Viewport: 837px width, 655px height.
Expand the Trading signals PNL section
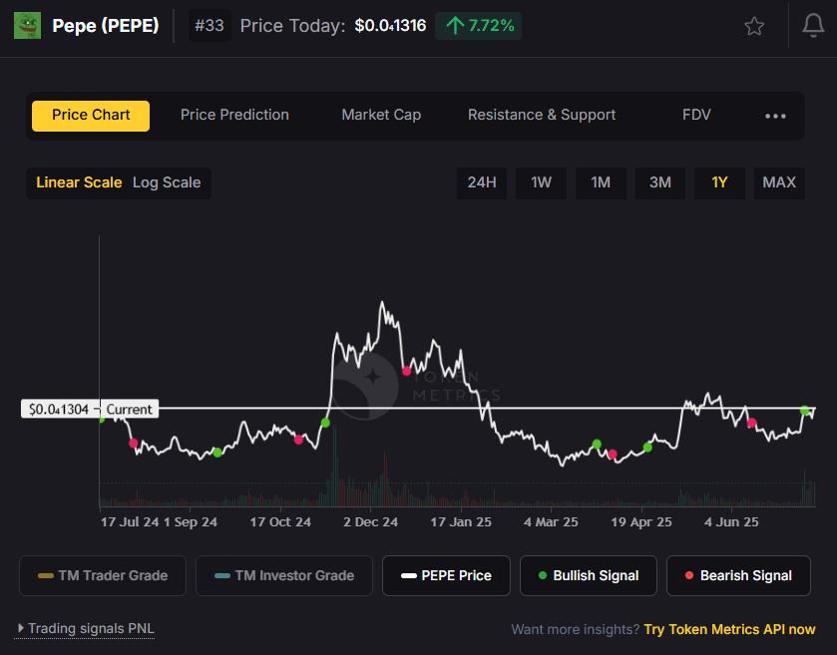tap(86, 629)
